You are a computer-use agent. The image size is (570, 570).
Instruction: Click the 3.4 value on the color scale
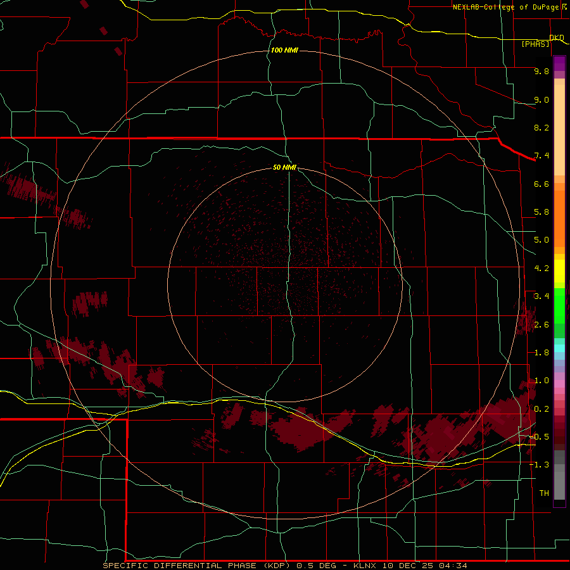pyautogui.click(x=541, y=296)
